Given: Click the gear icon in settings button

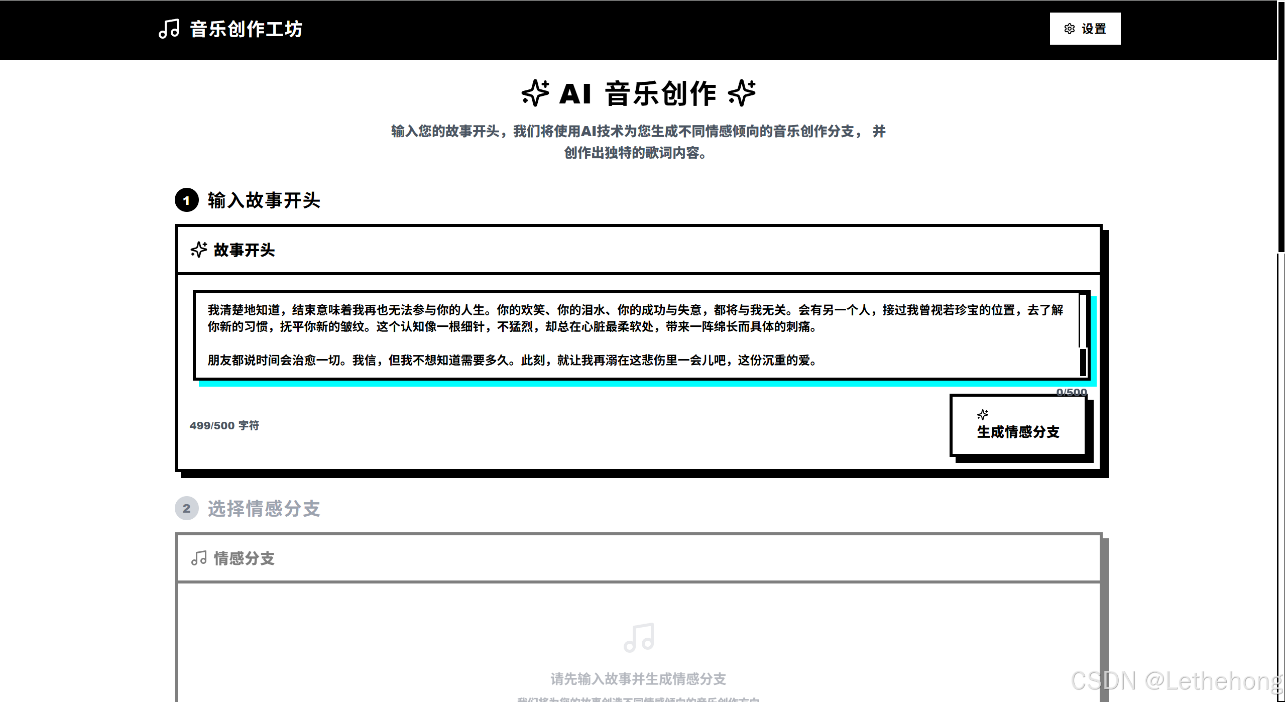Looking at the screenshot, I should click(1069, 29).
